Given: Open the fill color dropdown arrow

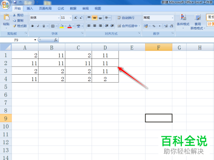Looking at the screenshot, I should [65, 26].
